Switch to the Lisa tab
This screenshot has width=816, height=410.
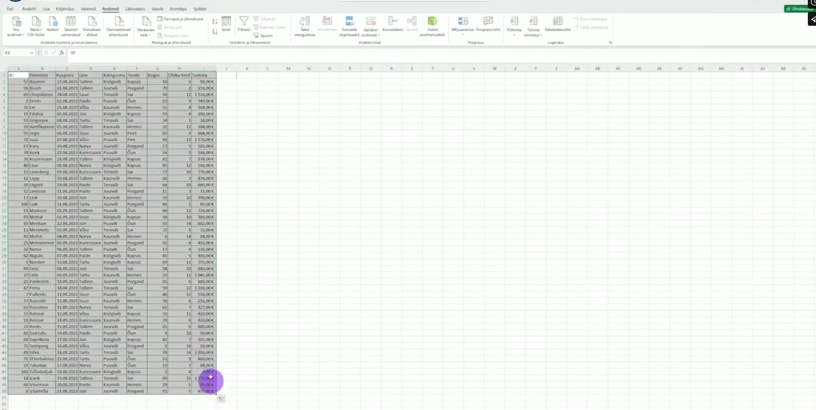(x=46, y=9)
